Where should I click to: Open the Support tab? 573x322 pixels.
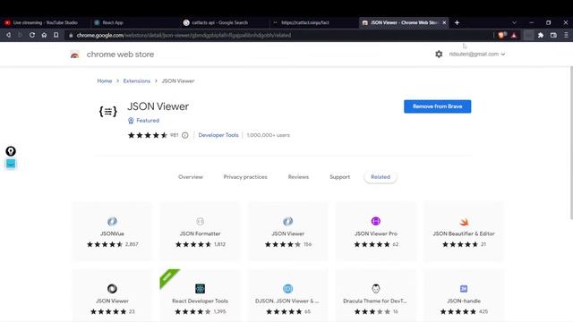(x=339, y=177)
